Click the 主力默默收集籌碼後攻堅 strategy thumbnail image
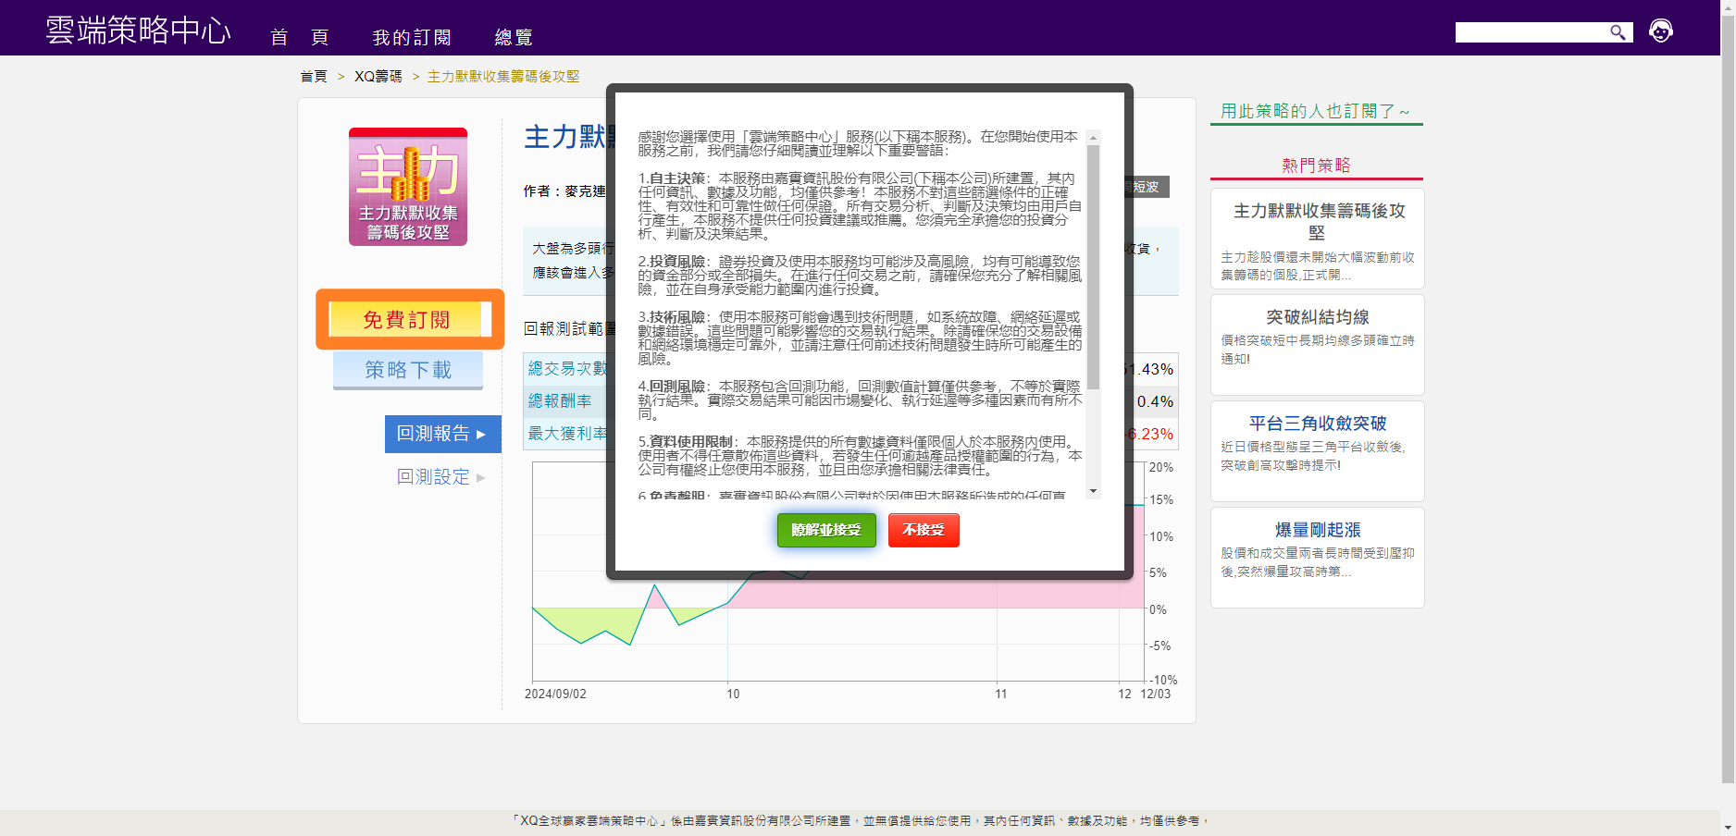This screenshot has width=1736, height=836. pyautogui.click(x=408, y=187)
